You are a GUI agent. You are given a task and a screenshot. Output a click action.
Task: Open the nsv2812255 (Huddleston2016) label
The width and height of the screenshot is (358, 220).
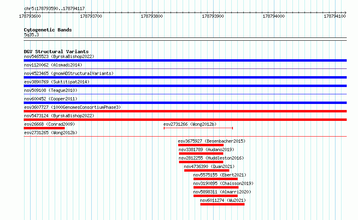pos(211,158)
